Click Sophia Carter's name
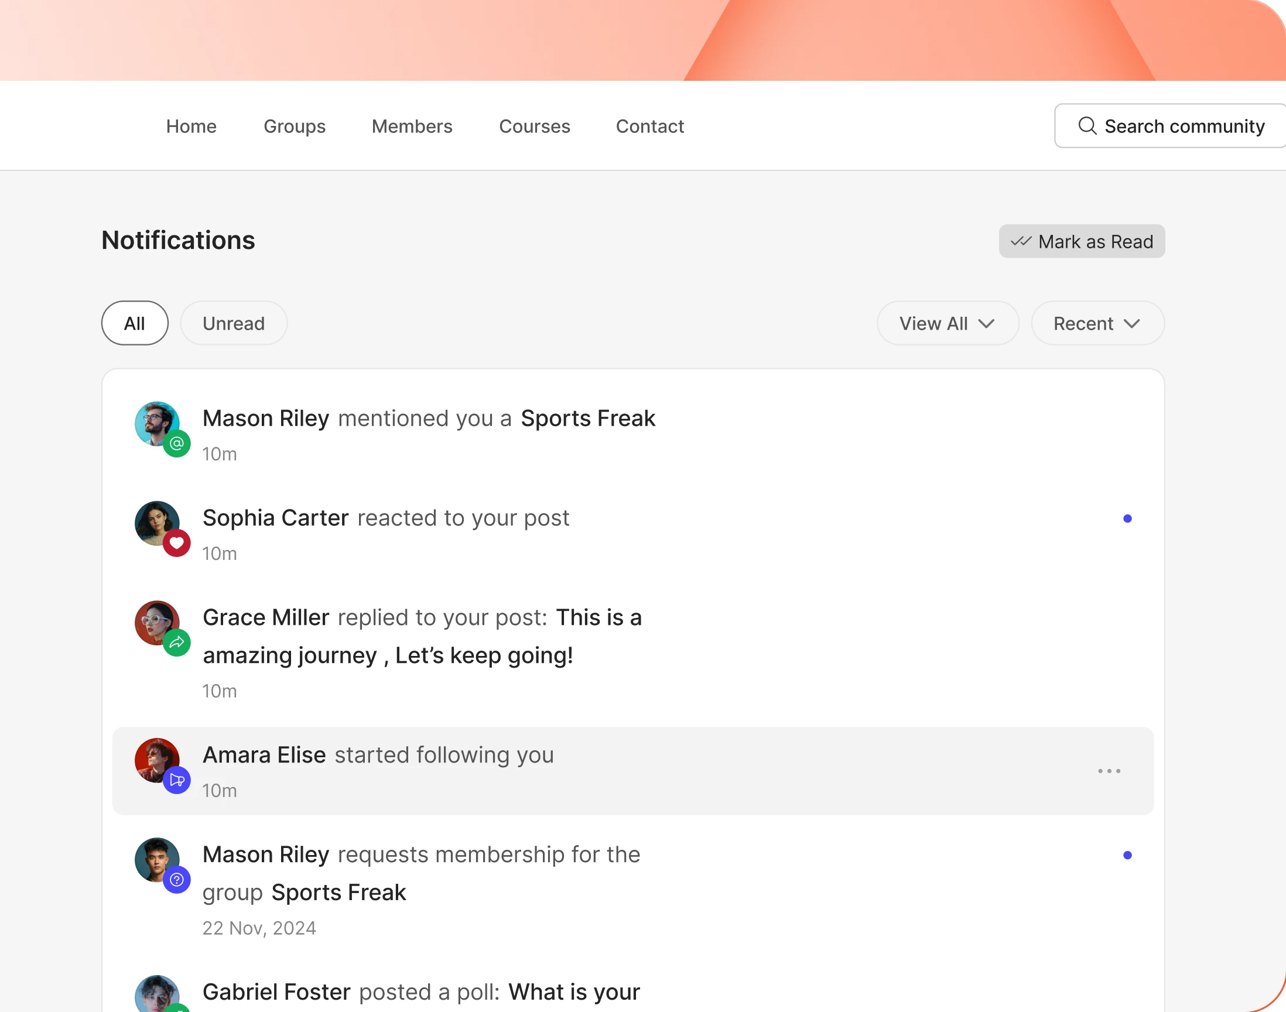1286x1012 pixels. [275, 518]
